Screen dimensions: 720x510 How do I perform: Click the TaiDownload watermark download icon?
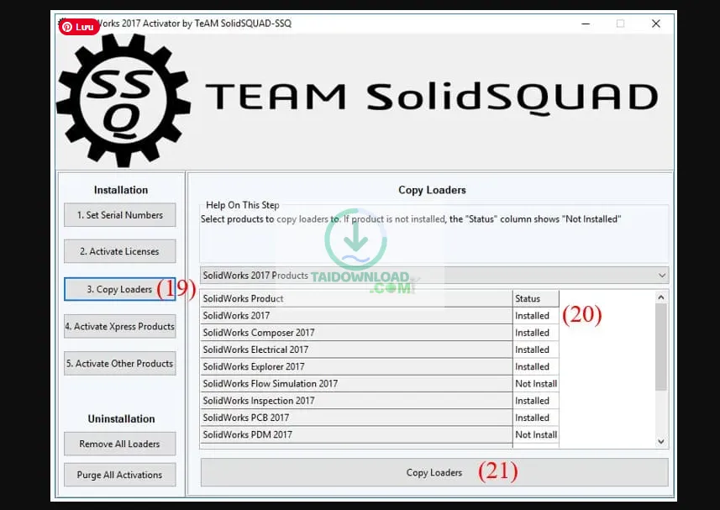pyautogui.click(x=355, y=239)
